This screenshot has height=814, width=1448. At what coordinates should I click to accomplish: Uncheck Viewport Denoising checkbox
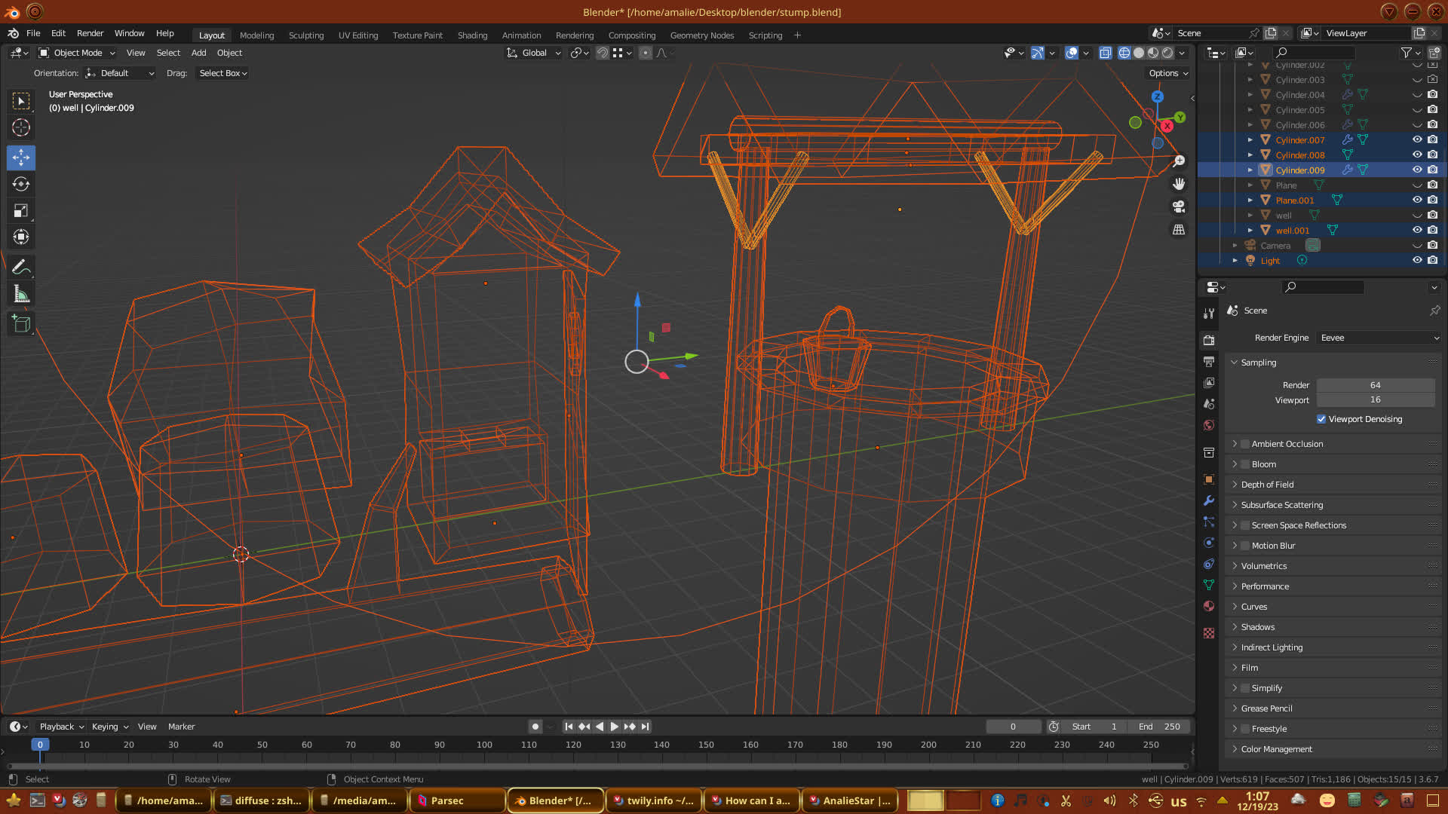1321,419
